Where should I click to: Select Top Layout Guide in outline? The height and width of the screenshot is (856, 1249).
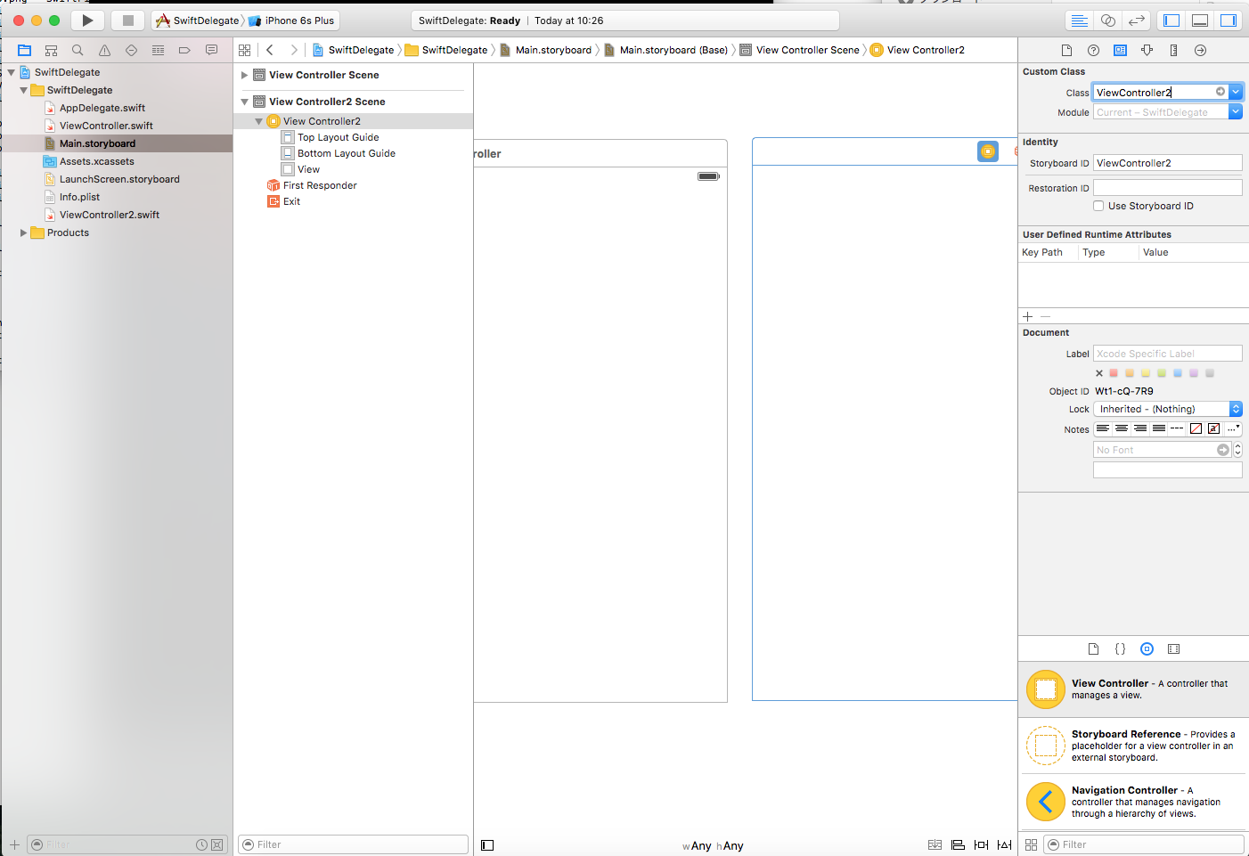(x=338, y=137)
